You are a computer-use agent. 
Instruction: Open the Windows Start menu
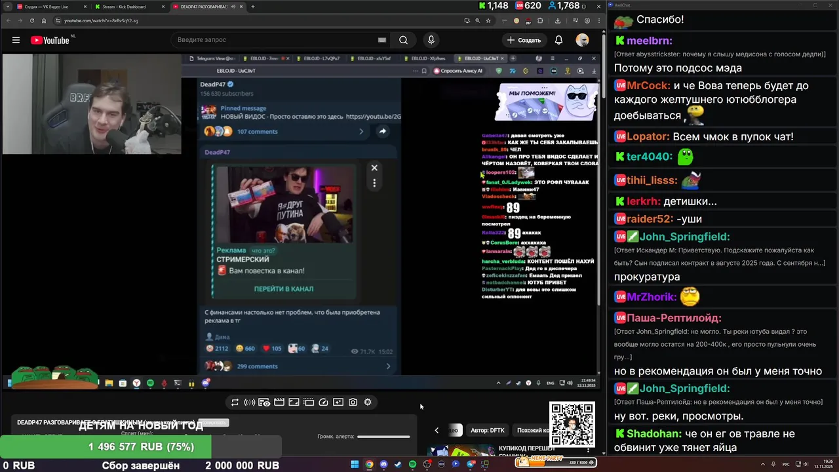point(355,464)
